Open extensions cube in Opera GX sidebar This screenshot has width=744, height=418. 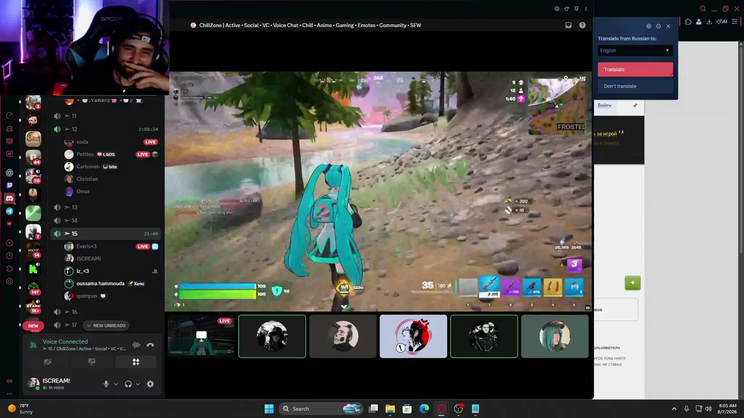9,268
